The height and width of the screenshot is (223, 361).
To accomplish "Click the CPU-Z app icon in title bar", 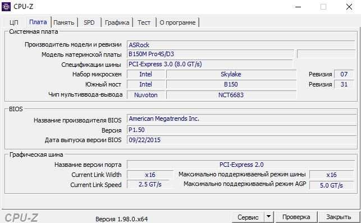I will tap(6, 6).
